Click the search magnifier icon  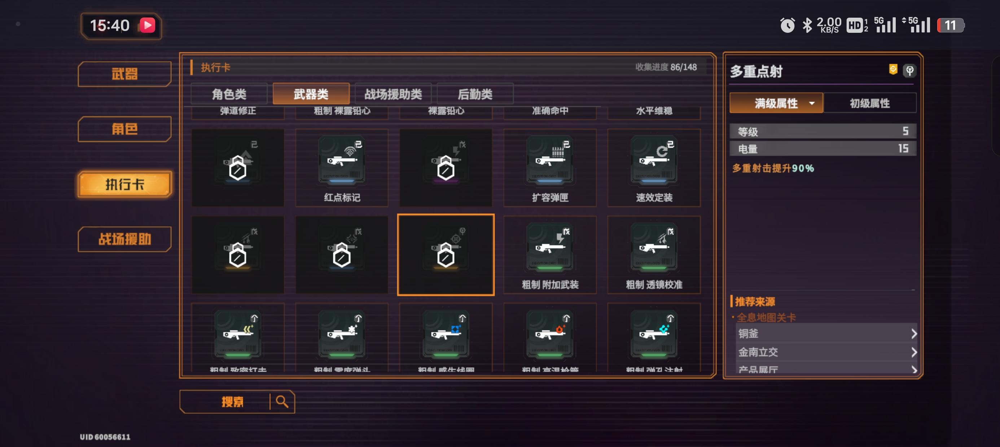(x=282, y=402)
